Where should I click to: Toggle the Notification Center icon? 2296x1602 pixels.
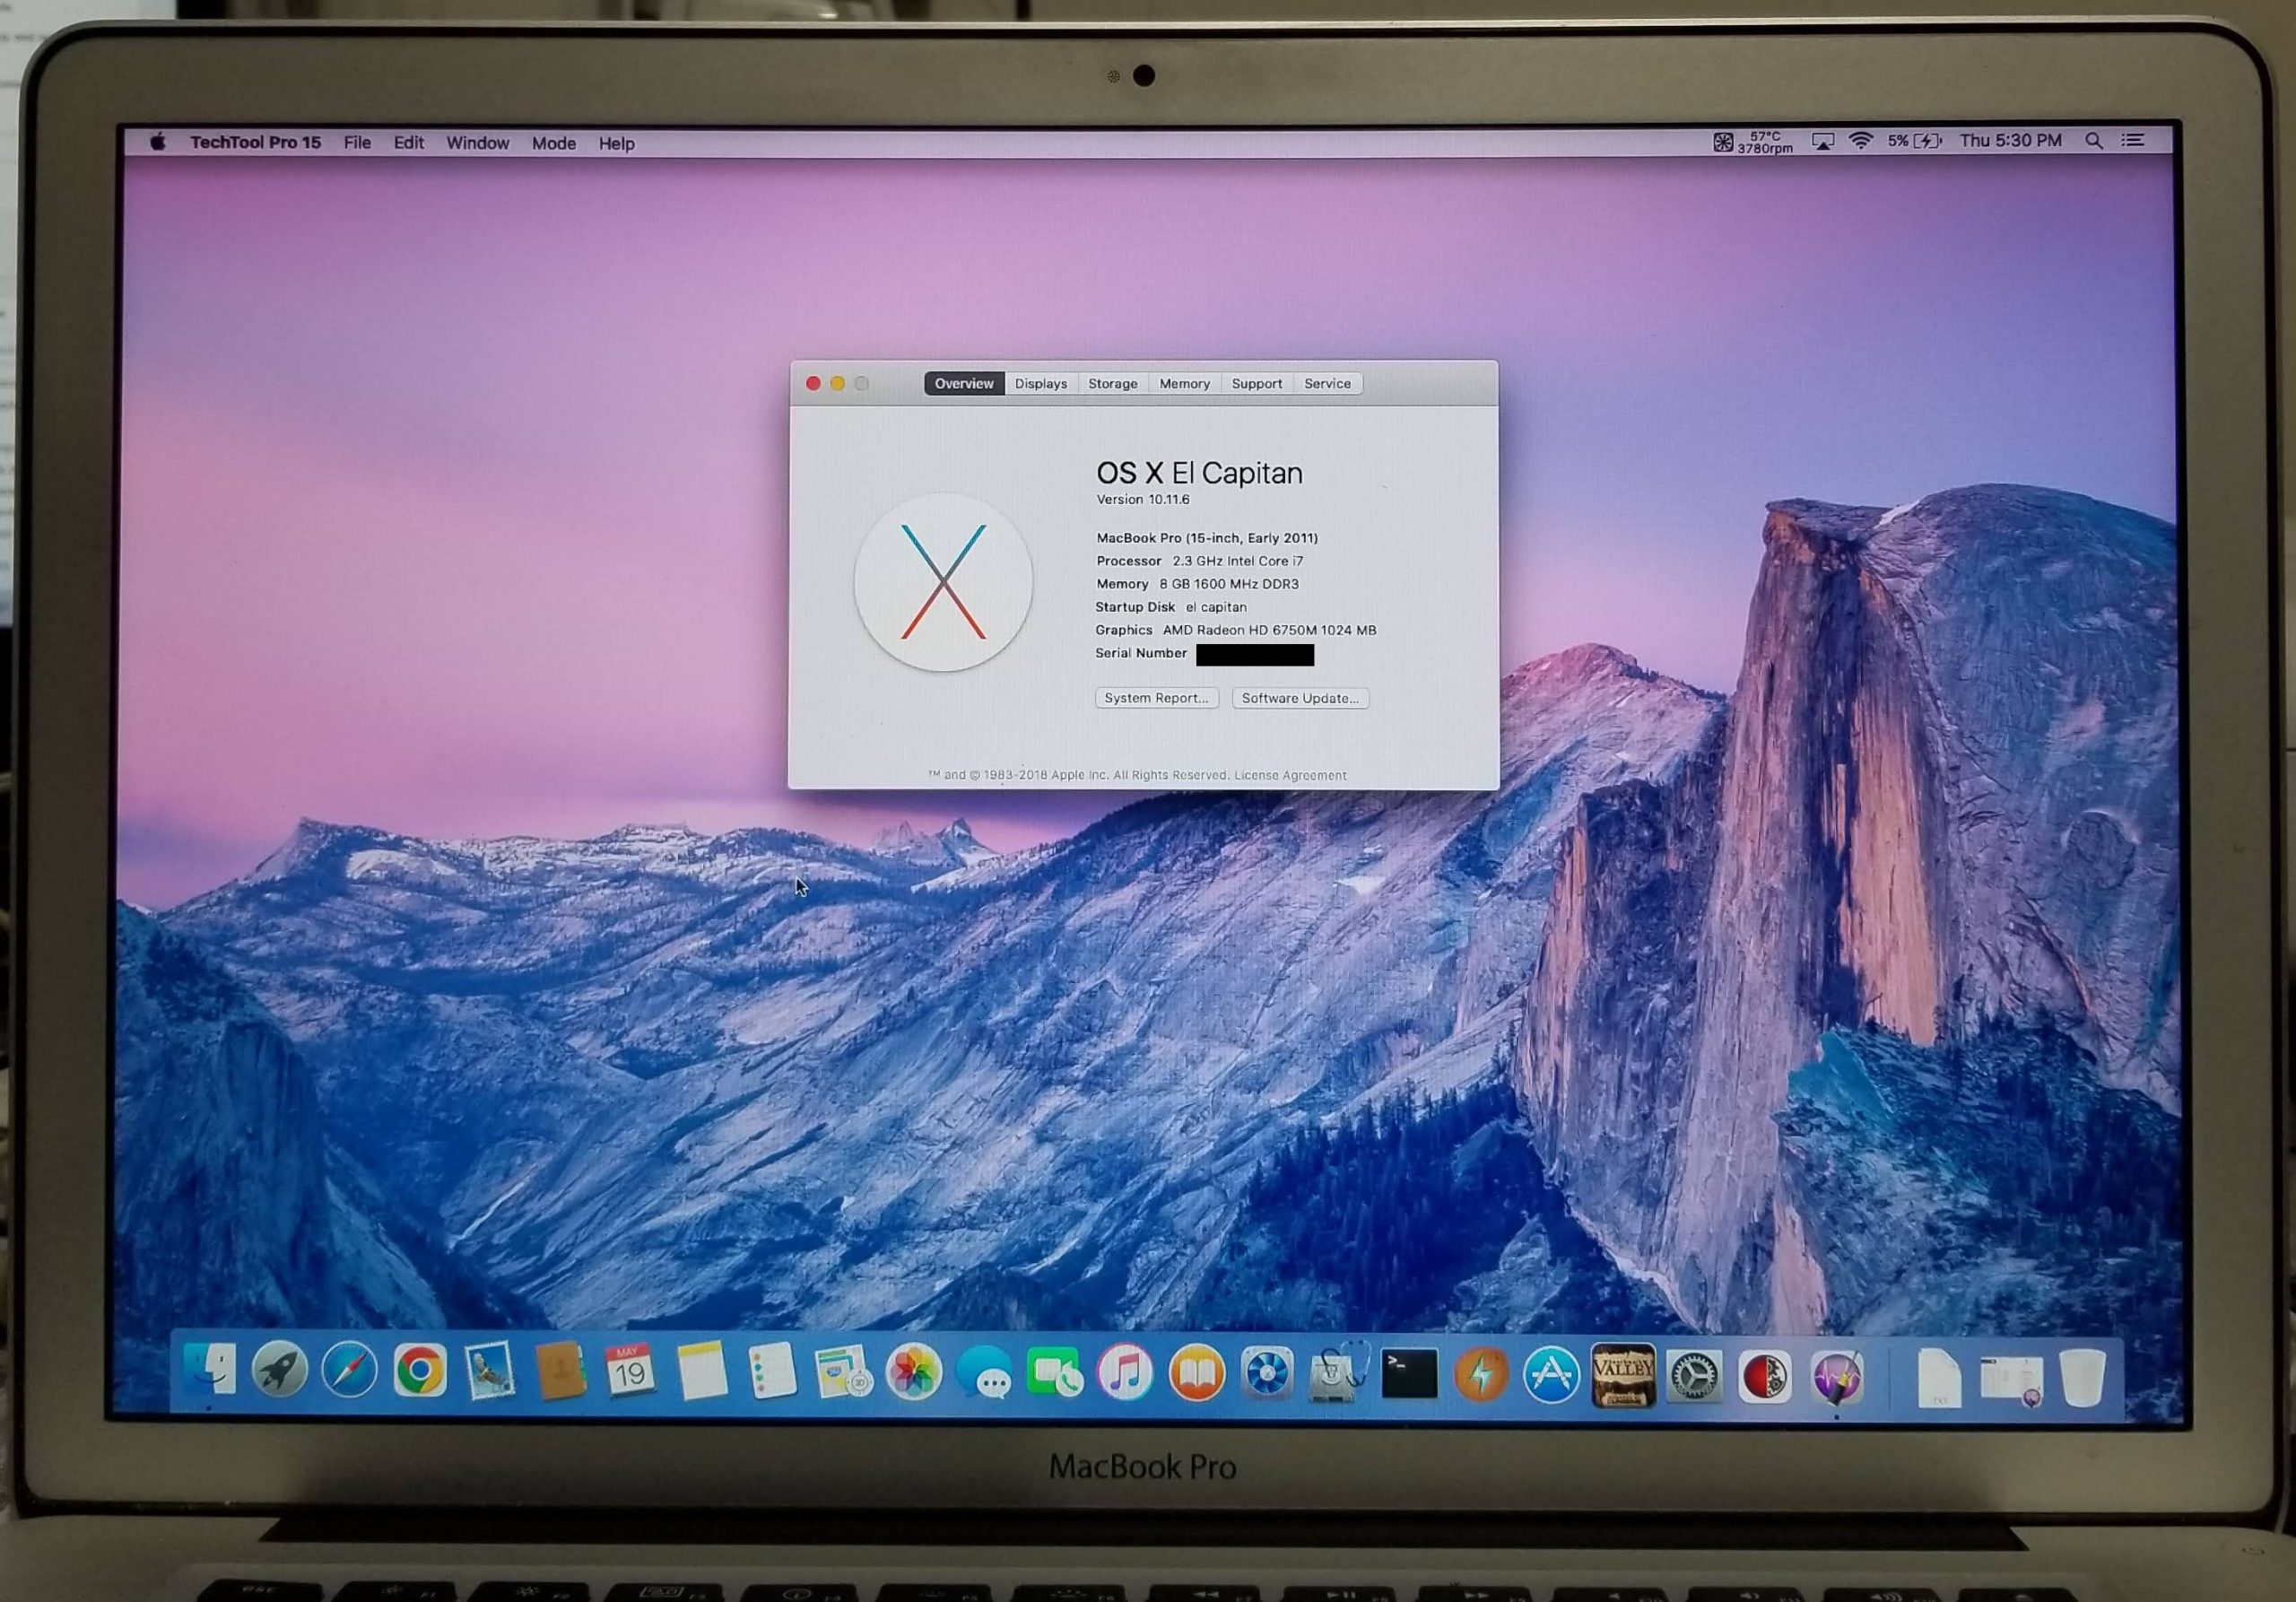(x=2132, y=141)
